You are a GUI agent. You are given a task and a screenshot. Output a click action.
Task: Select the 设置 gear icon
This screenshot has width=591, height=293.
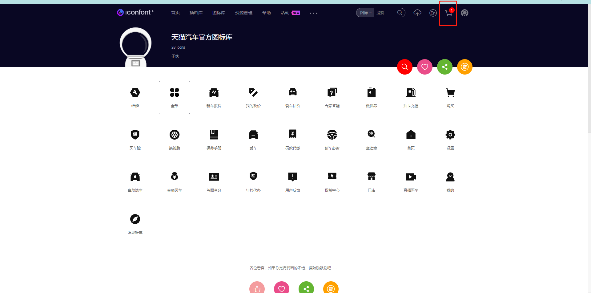click(x=450, y=135)
